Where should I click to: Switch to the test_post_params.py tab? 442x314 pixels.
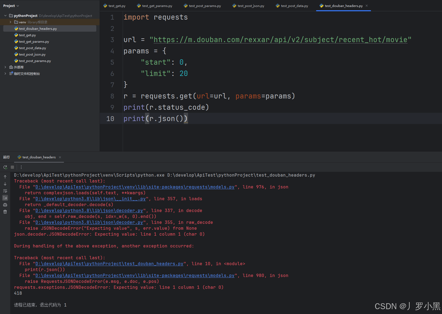(202, 6)
